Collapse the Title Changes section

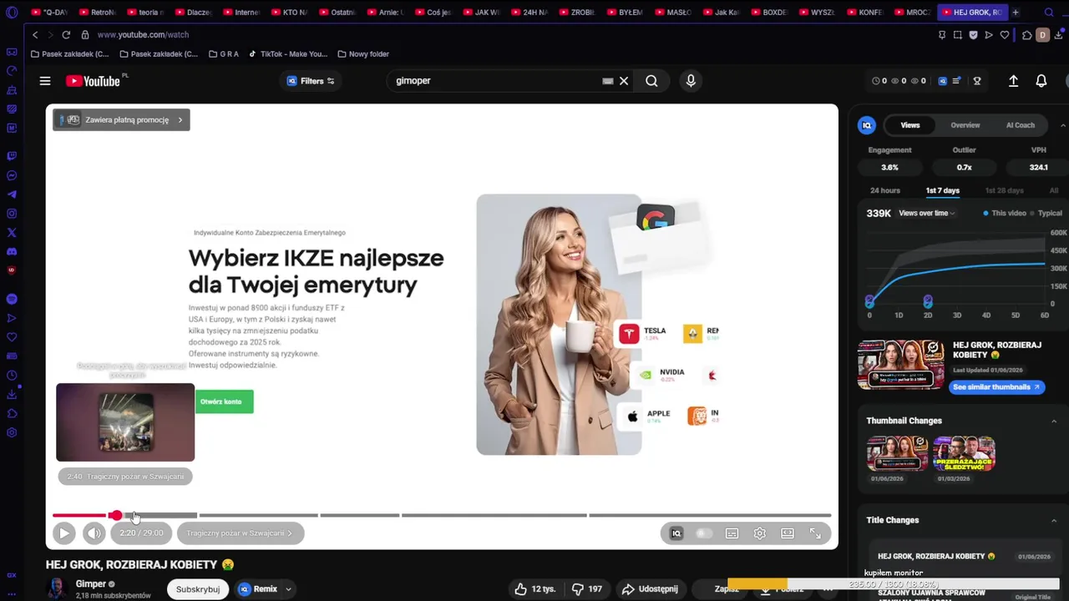click(x=1054, y=520)
